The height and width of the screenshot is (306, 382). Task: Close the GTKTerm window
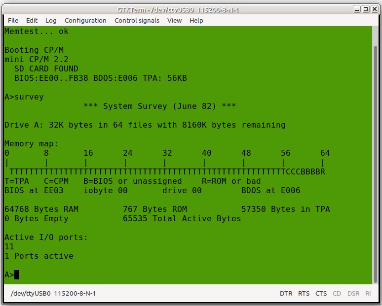[x=375, y=9]
